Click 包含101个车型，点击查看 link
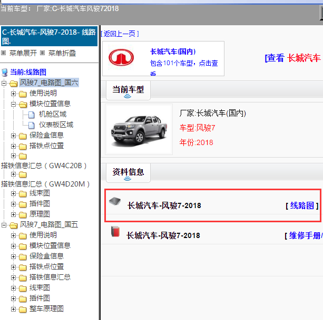The image size is (323, 320). point(184,67)
